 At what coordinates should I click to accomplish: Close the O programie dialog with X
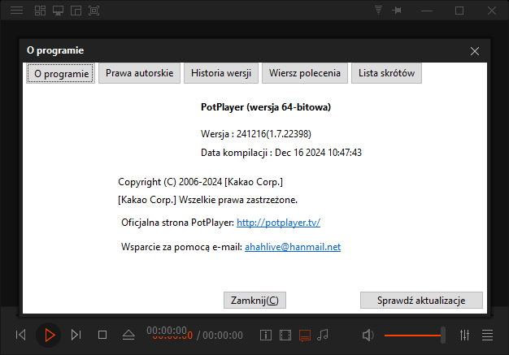[x=475, y=51]
